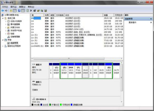Click the Up one level folder icon
This screenshot has height=111, width=154.
(11, 11)
